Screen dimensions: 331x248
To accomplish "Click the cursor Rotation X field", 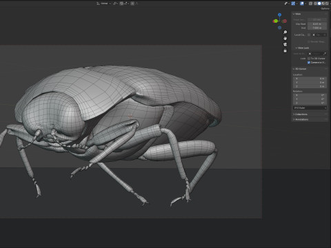I will pyautogui.click(x=310, y=95).
